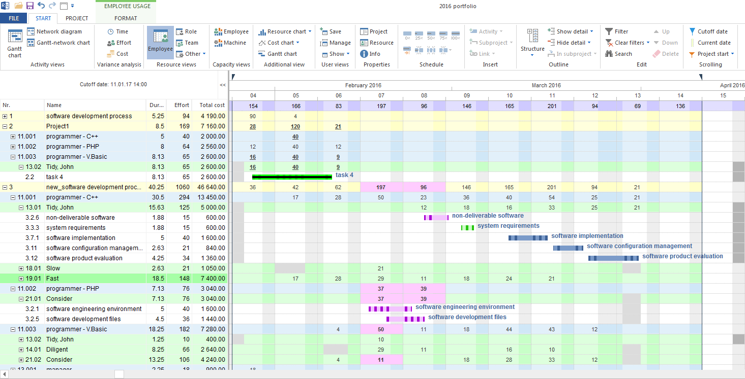Click the Total cost column header

pyautogui.click(x=210, y=105)
